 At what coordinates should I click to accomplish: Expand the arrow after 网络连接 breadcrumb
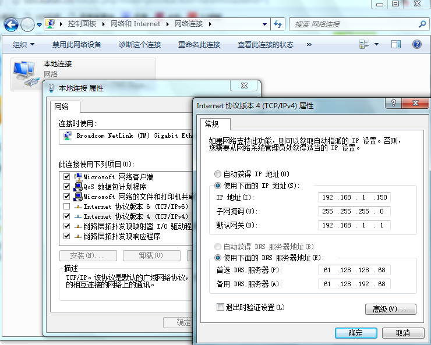tap(210, 24)
